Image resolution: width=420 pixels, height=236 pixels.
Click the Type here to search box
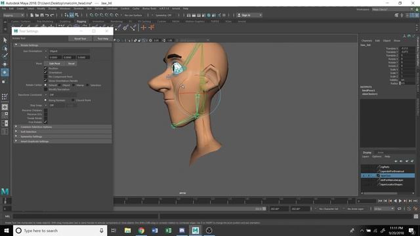point(60,230)
